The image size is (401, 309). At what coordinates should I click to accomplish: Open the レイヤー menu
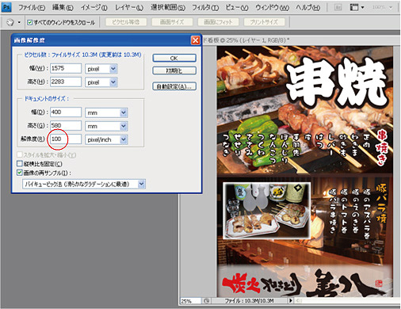128,8
